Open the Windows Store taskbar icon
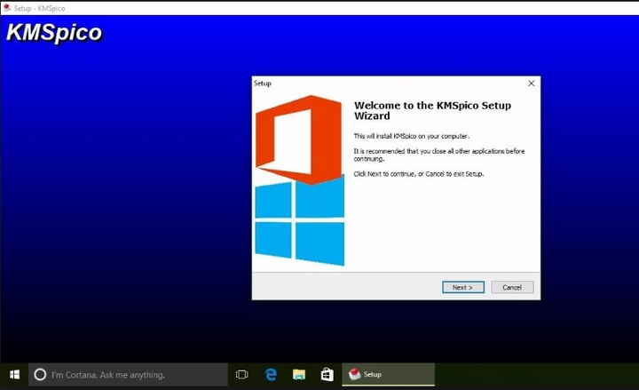 pos(327,375)
